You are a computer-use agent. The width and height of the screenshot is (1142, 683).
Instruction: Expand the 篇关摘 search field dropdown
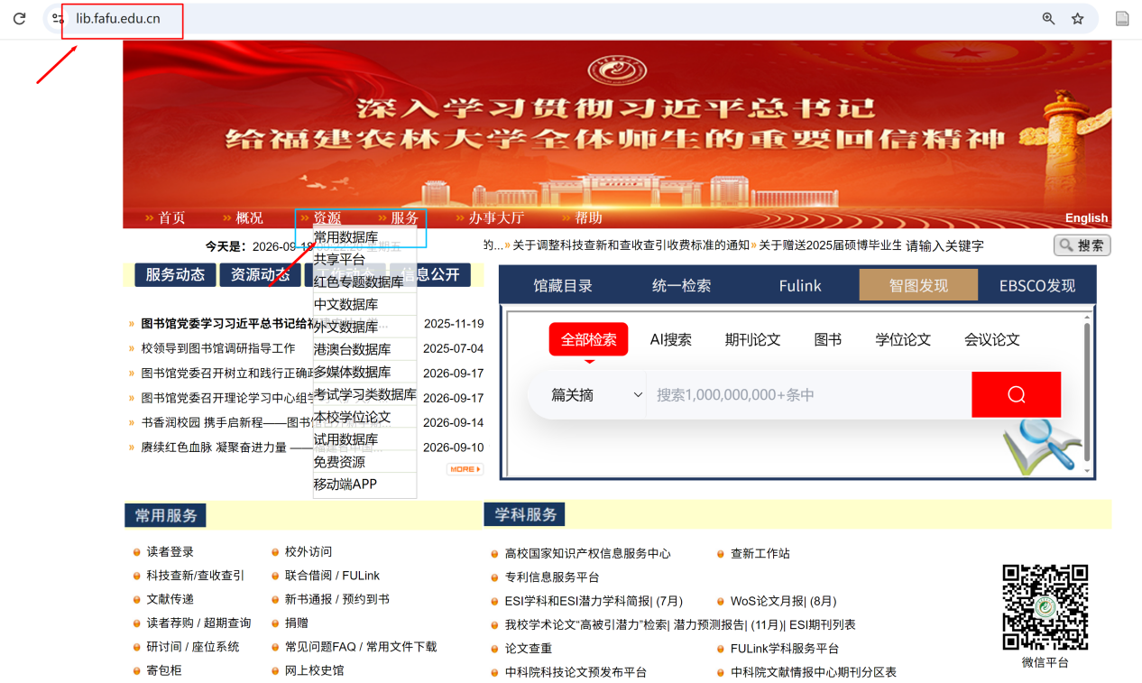595,394
